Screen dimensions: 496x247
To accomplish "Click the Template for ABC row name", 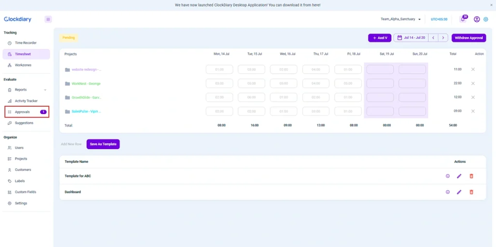I will coord(78,176).
